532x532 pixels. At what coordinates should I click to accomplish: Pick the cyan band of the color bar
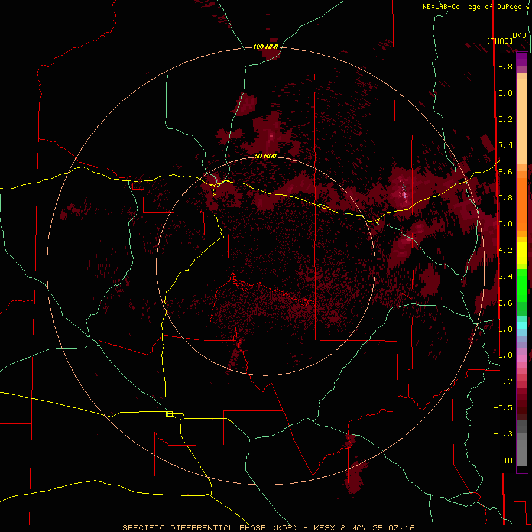522,325
